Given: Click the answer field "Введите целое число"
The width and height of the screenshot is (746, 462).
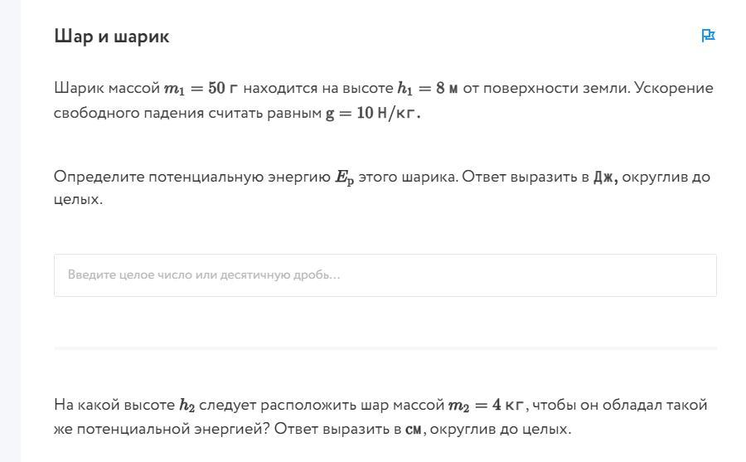Looking at the screenshot, I should coord(385,275).
